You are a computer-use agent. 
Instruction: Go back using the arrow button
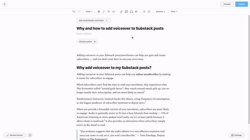[5, 4]
